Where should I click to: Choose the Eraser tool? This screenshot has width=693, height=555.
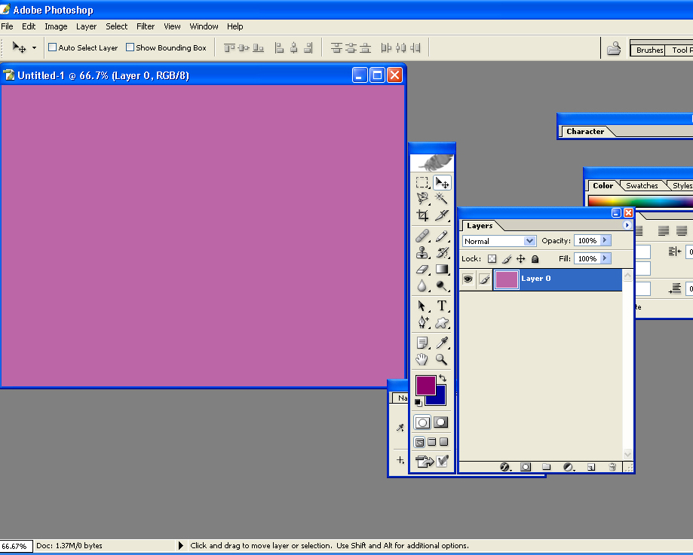pos(423,270)
